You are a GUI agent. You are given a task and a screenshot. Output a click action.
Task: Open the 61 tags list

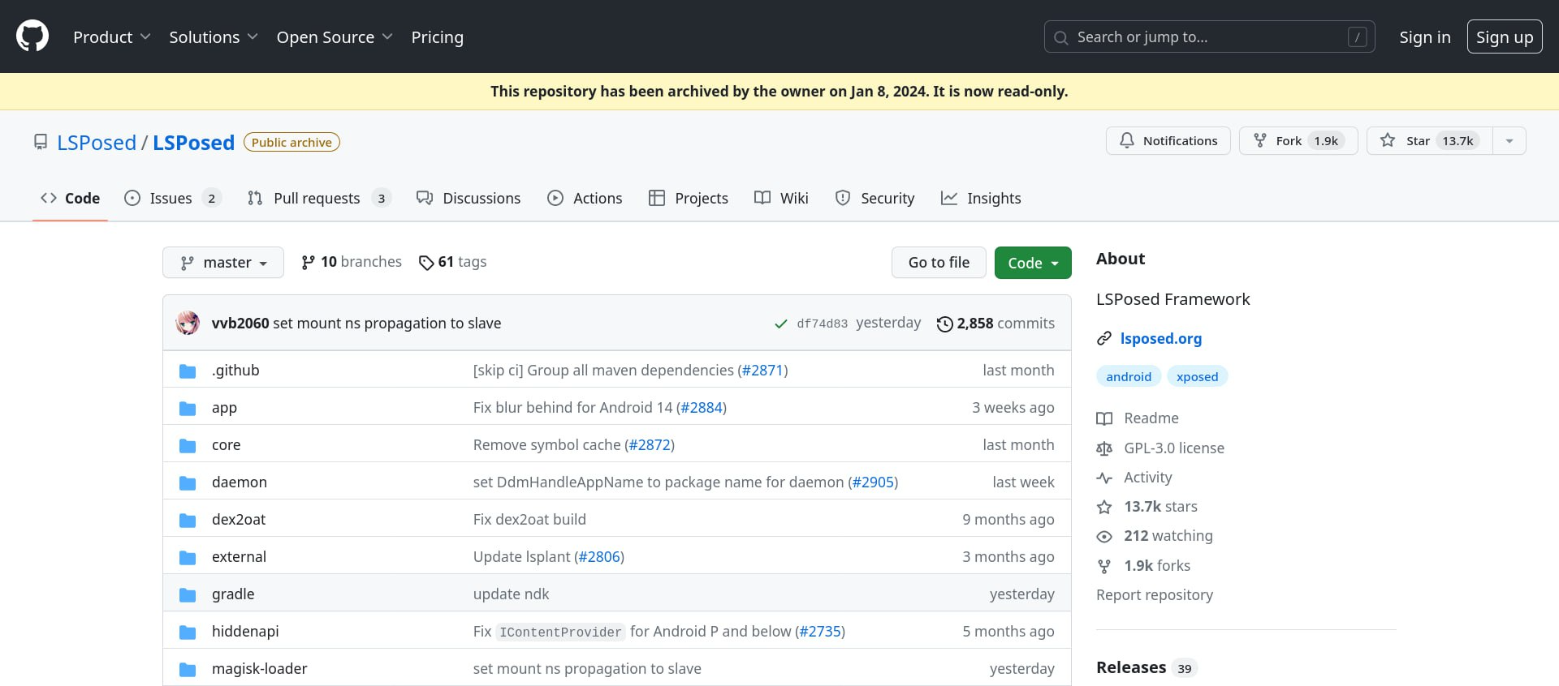(x=452, y=262)
